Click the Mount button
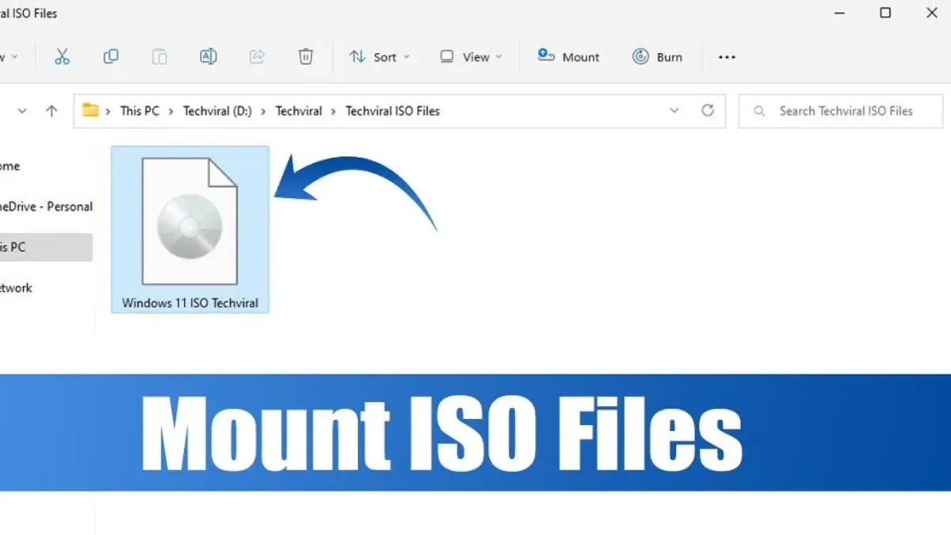The width and height of the screenshot is (951, 535). point(568,57)
